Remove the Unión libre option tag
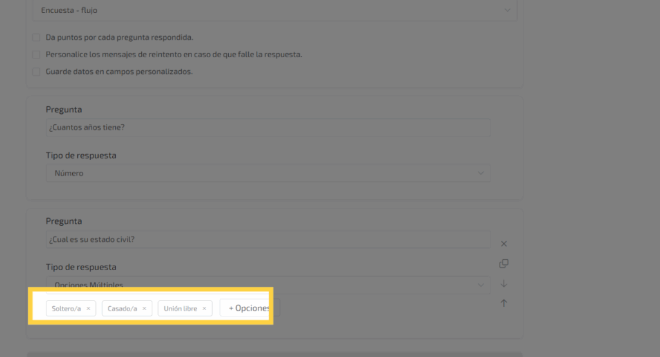Screen dimensions: 660x357 click(x=204, y=309)
